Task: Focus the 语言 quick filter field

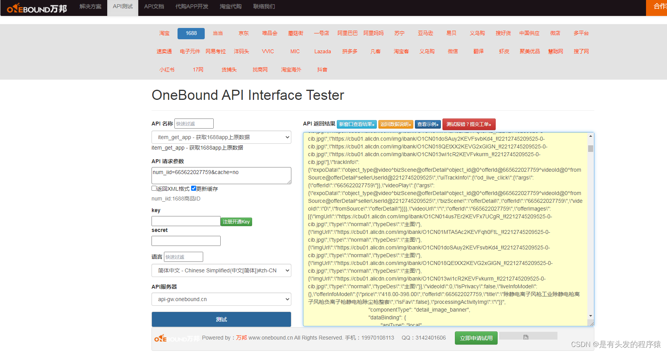Action: click(x=183, y=257)
